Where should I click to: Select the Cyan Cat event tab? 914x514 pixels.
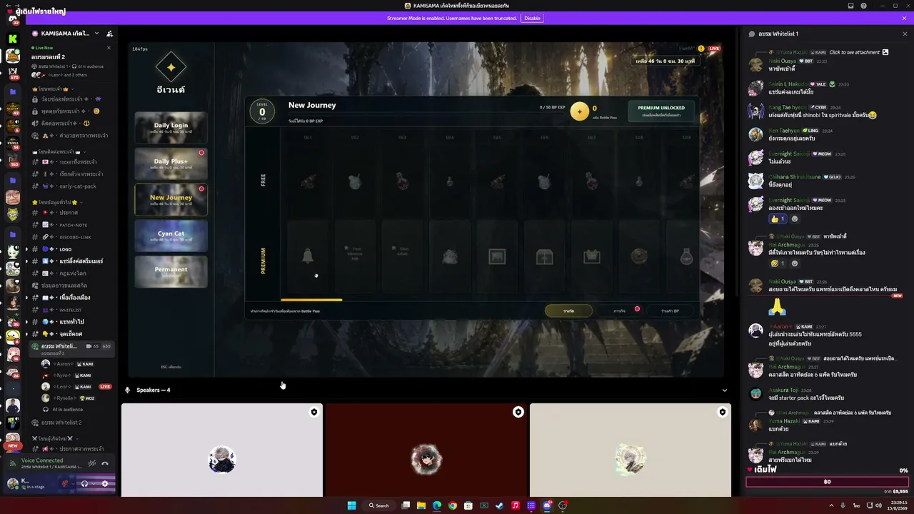[171, 236]
